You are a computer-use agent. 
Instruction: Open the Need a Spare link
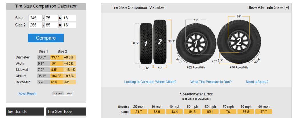257,82
